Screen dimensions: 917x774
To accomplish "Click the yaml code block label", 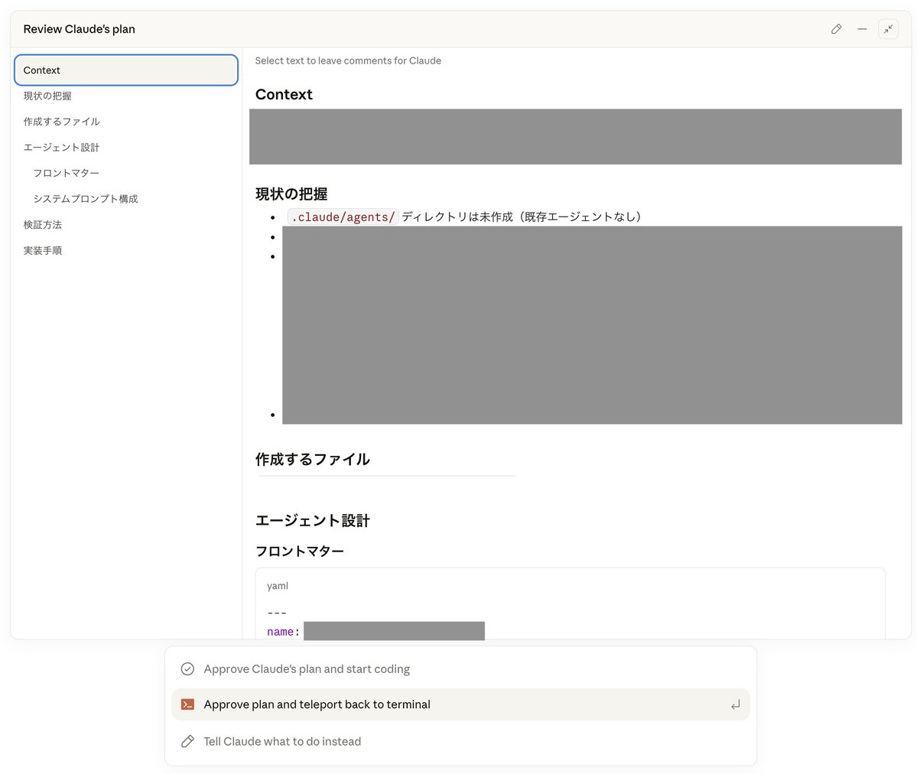I will [x=277, y=586].
